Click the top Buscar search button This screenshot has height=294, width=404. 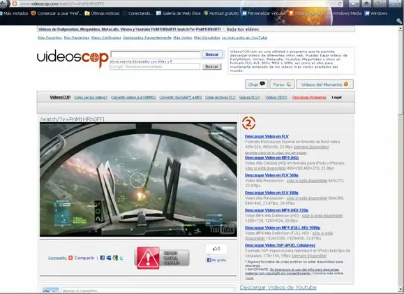[x=212, y=54]
